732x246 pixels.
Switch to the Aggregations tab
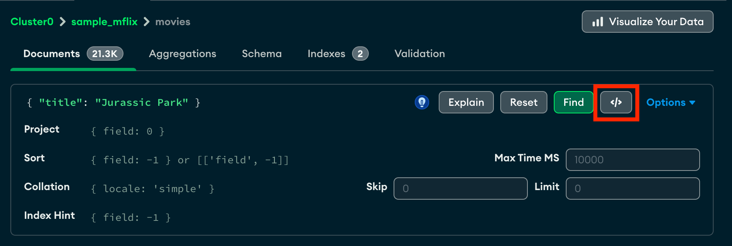pos(182,53)
